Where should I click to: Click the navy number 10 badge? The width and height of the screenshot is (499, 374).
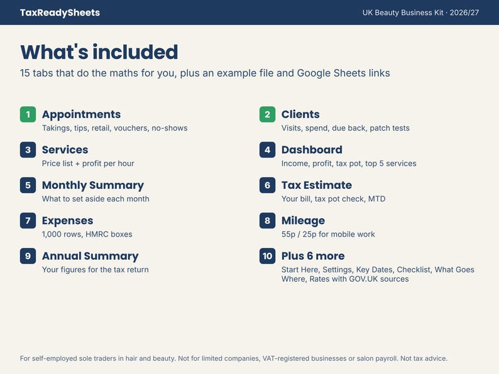click(267, 256)
